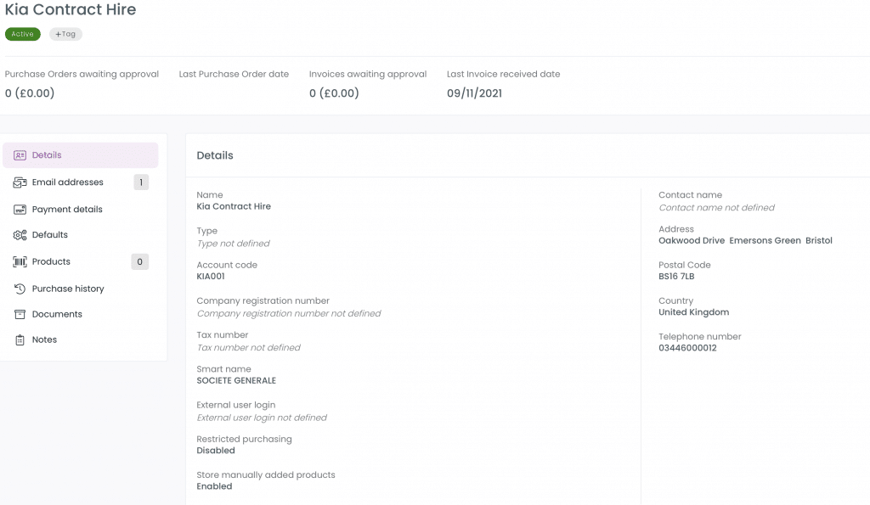Open the Purchase history section
Screen dimensions: 870x505
pos(81,289)
